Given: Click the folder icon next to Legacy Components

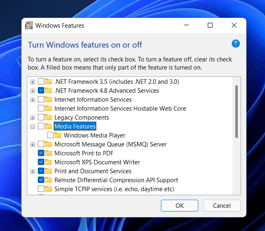Looking at the screenshot, I should click(49, 118).
